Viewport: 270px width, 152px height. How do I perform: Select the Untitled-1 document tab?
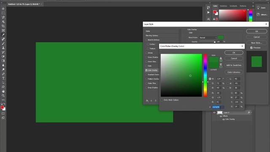point(24,4)
